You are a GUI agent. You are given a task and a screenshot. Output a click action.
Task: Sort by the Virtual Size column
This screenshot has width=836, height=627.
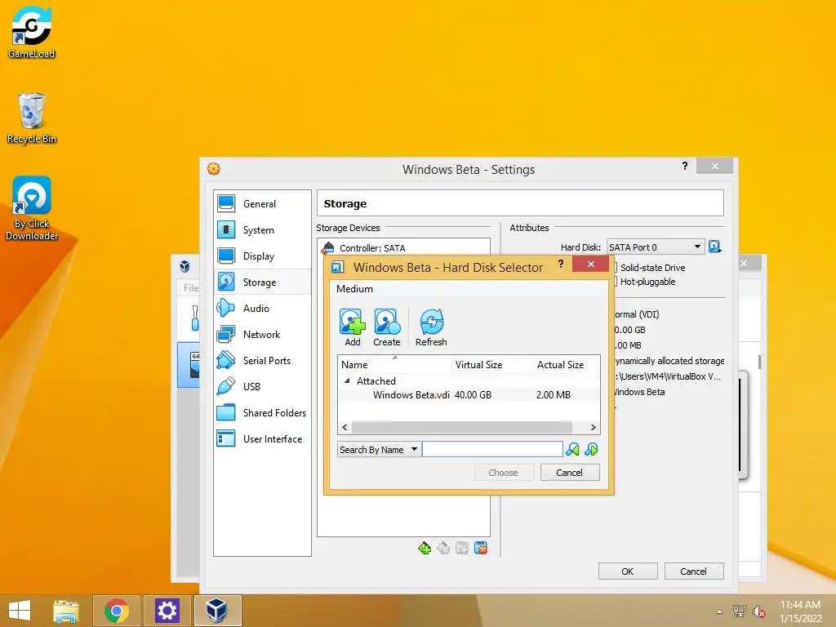point(492,365)
